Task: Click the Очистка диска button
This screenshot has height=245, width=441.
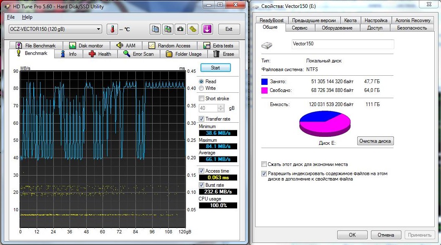Action: tap(375, 141)
